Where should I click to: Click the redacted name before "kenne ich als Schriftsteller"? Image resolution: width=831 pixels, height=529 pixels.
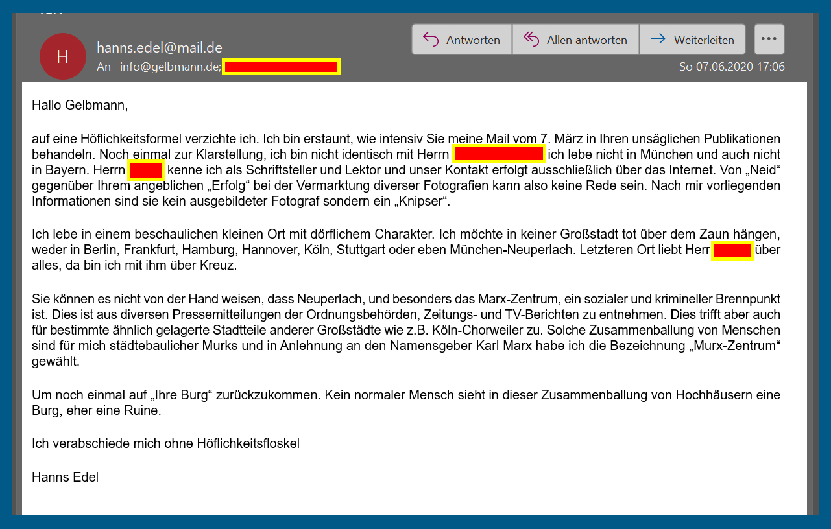click(x=146, y=170)
